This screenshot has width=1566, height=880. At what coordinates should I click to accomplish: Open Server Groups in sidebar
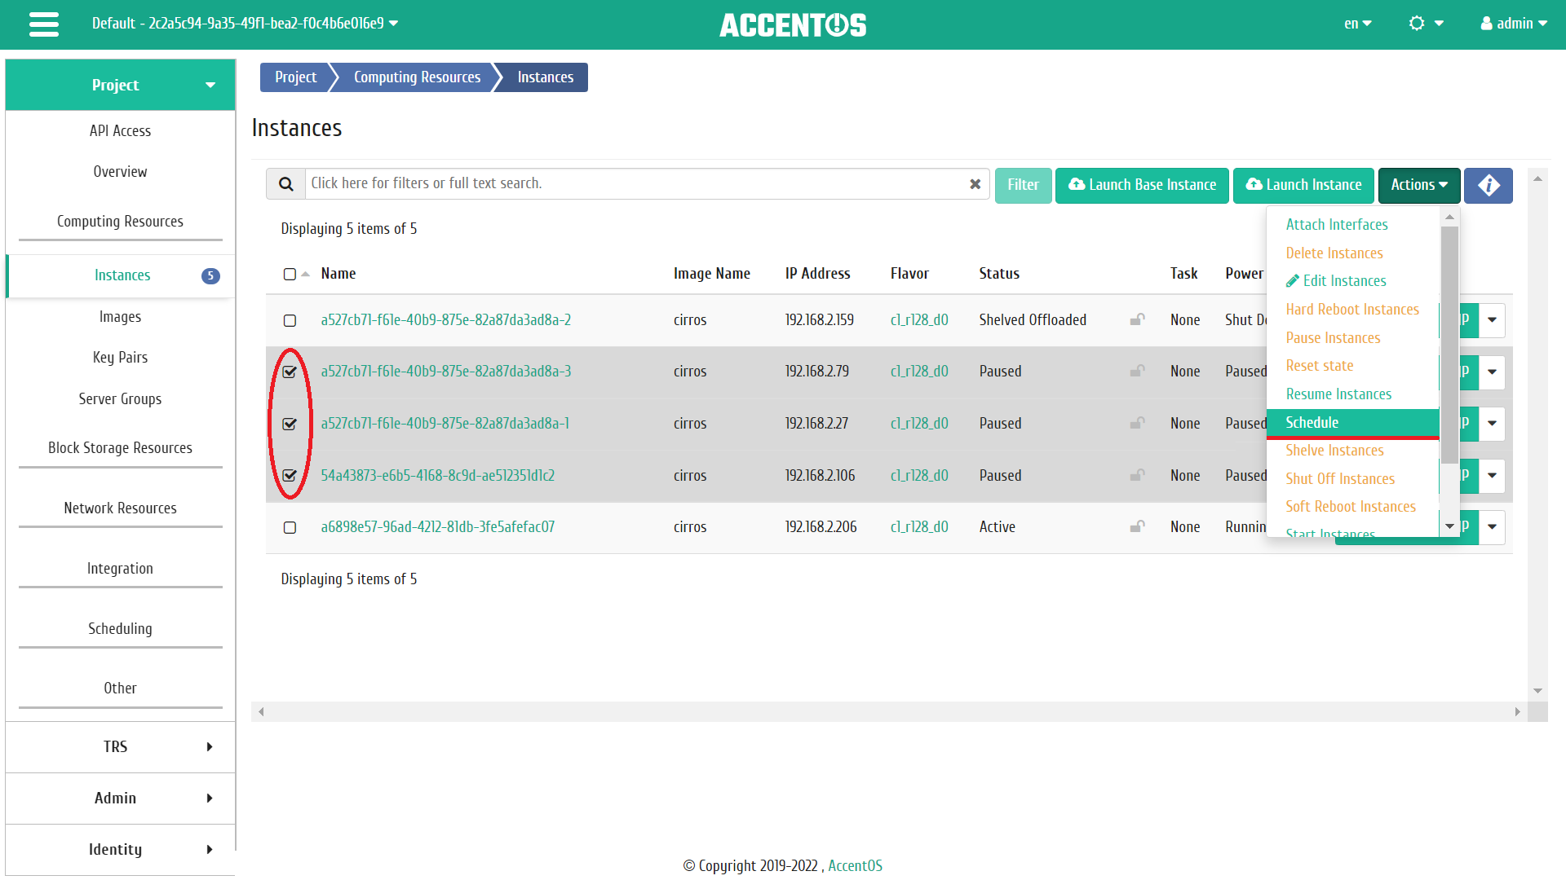[120, 399]
